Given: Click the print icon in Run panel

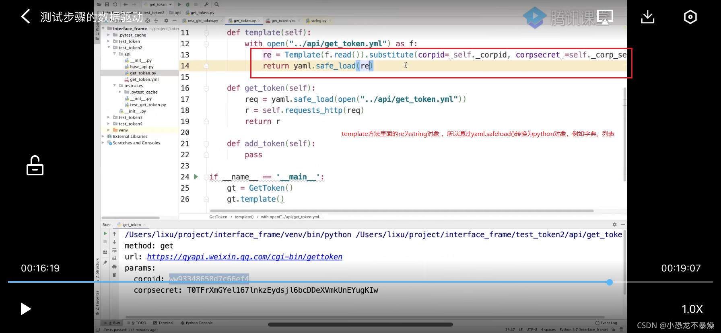Looking at the screenshot, I should click(x=114, y=267).
